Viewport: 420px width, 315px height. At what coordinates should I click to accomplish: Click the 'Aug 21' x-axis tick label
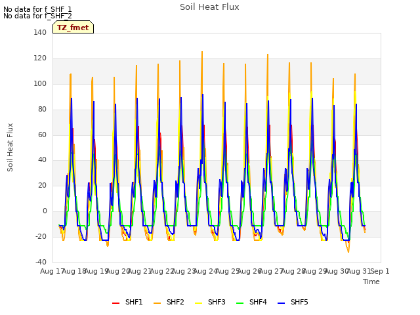[x=140, y=271]
